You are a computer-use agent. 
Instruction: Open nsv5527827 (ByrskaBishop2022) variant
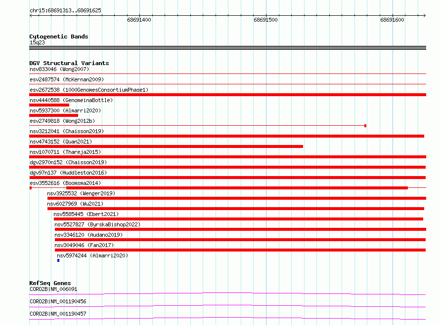pyautogui.click(x=97, y=224)
